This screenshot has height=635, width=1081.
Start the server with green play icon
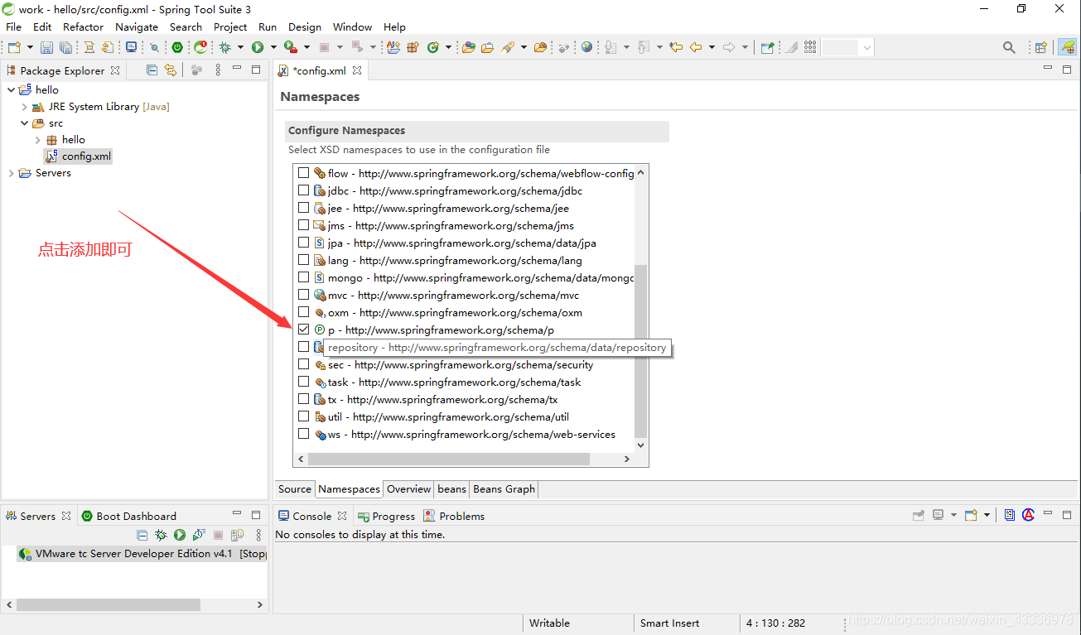click(179, 536)
